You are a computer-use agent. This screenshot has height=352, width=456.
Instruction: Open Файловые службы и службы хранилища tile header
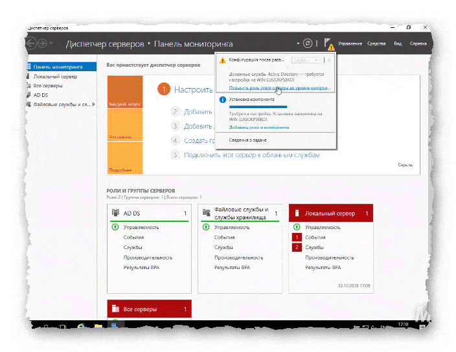pos(240,213)
